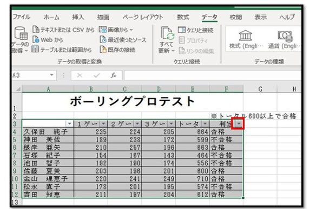Open the データの取得 (Get Data) menu
Viewport: 310px width, 209px height.
[x=20, y=40]
